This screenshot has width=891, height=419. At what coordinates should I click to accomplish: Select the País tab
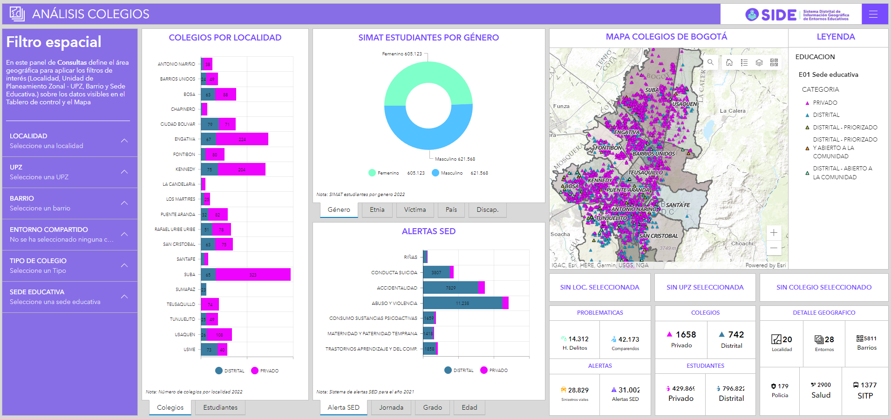point(451,210)
